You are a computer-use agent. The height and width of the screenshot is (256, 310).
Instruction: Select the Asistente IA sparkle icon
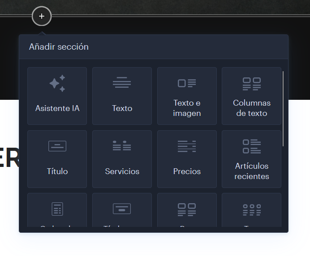(x=57, y=83)
